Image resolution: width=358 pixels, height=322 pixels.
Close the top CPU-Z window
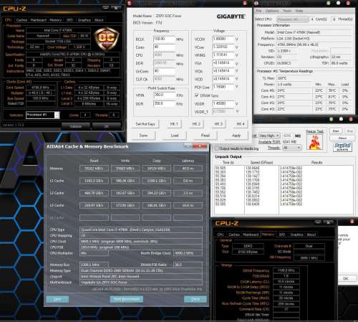click(116, 8)
